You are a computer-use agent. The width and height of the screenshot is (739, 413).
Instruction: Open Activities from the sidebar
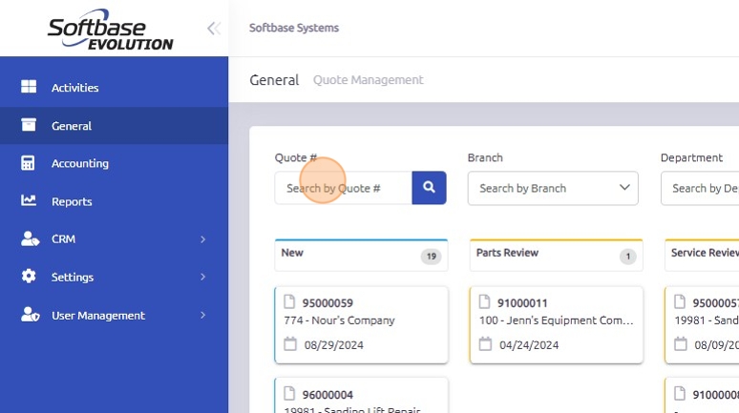pyautogui.click(x=114, y=88)
